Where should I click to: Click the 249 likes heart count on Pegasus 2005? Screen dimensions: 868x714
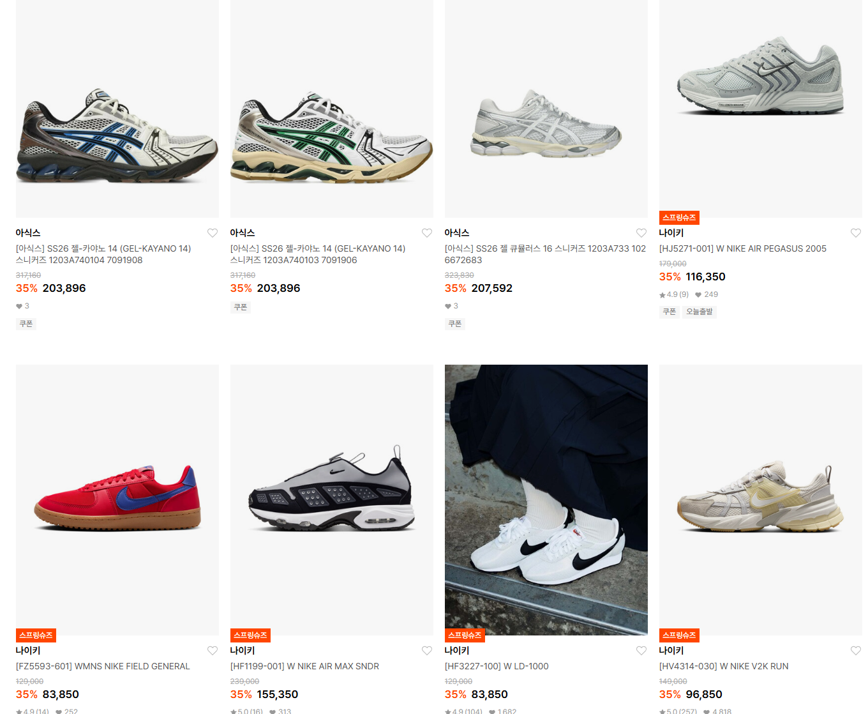(x=707, y=294)
